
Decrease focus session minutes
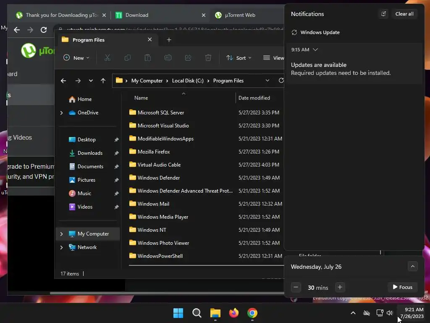point(296,287)
